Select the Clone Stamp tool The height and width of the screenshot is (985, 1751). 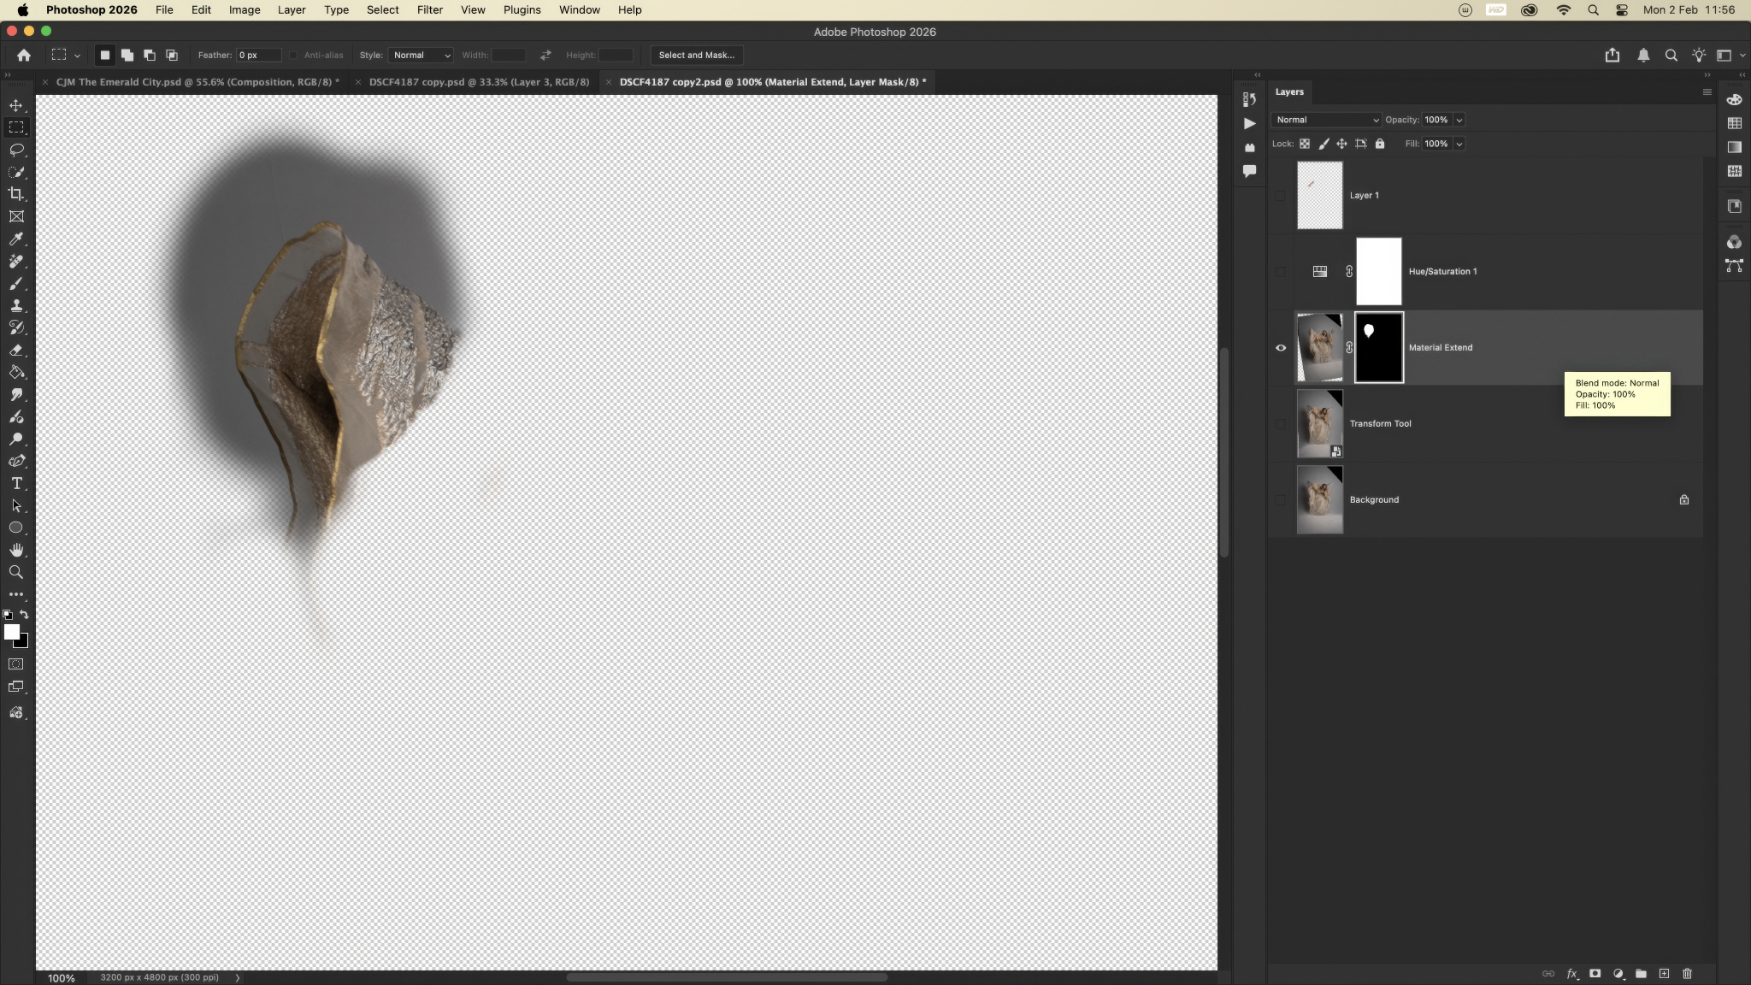click(x=16, y=305)
